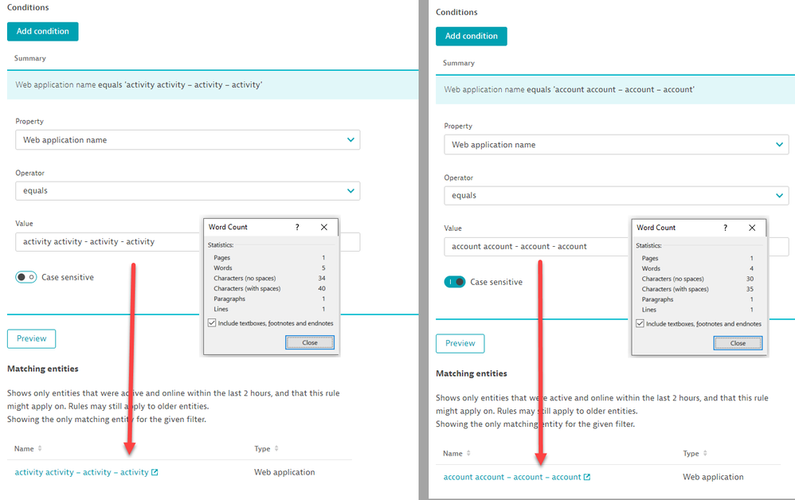
Task: Uncheck Include textboxes checkbox in right dialog
Action: pyautogui.click(x=640, y=324)
